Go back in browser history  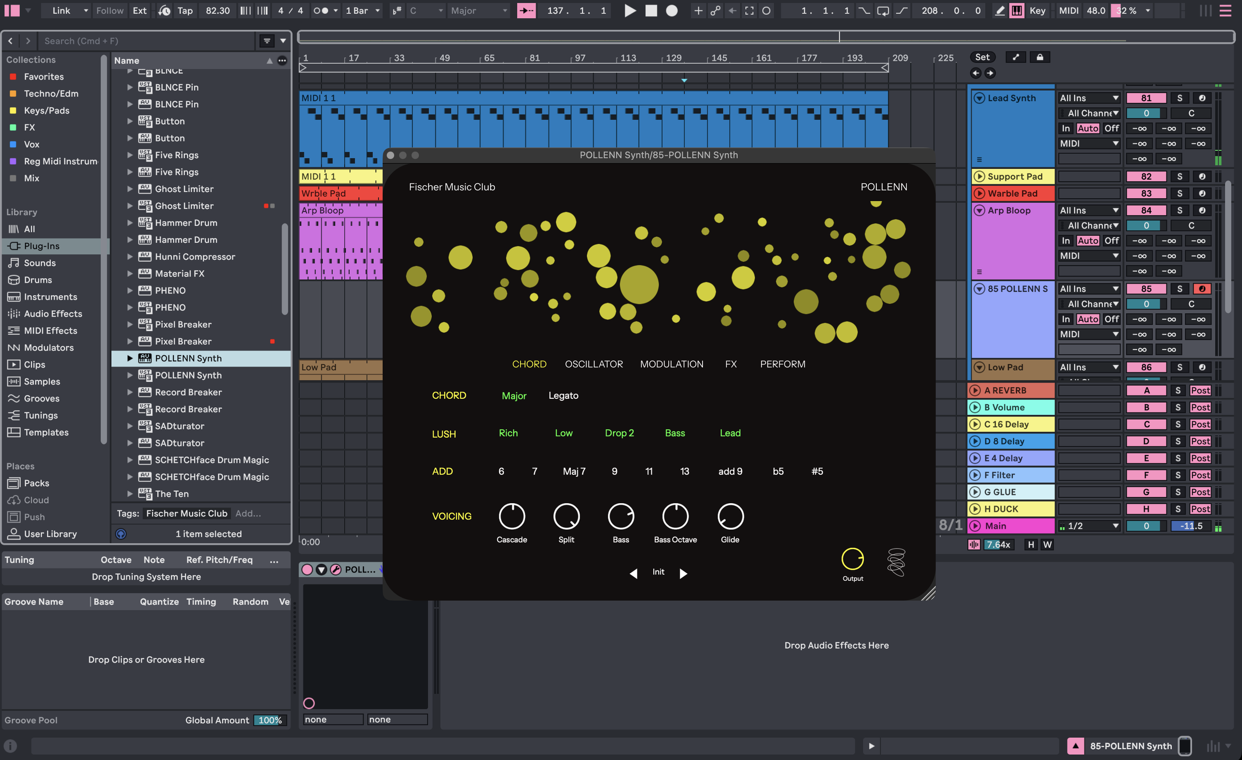pos(10,41)
